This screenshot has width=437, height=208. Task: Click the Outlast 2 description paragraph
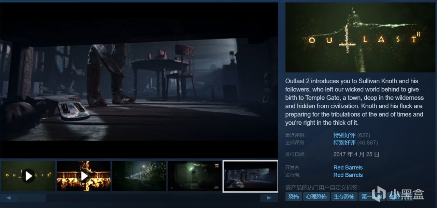[355, 102]
